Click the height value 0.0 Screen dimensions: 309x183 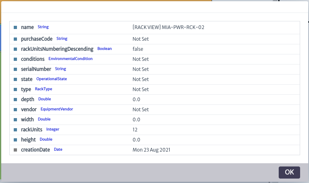(137, 140)
